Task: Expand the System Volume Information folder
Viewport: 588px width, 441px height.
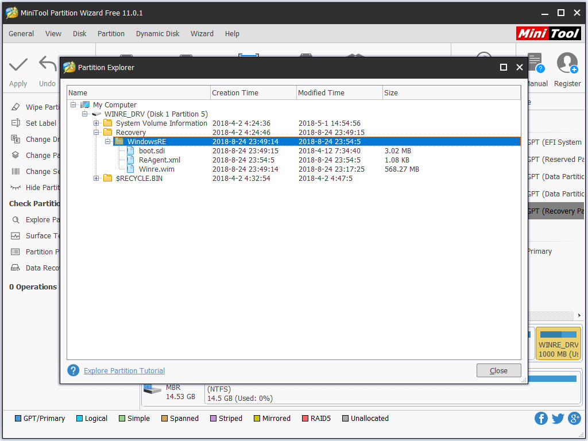Action: [x=96, y=123]
